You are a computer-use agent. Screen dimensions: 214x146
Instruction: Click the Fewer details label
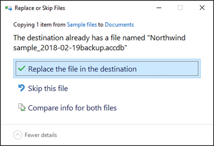point(41,135)
